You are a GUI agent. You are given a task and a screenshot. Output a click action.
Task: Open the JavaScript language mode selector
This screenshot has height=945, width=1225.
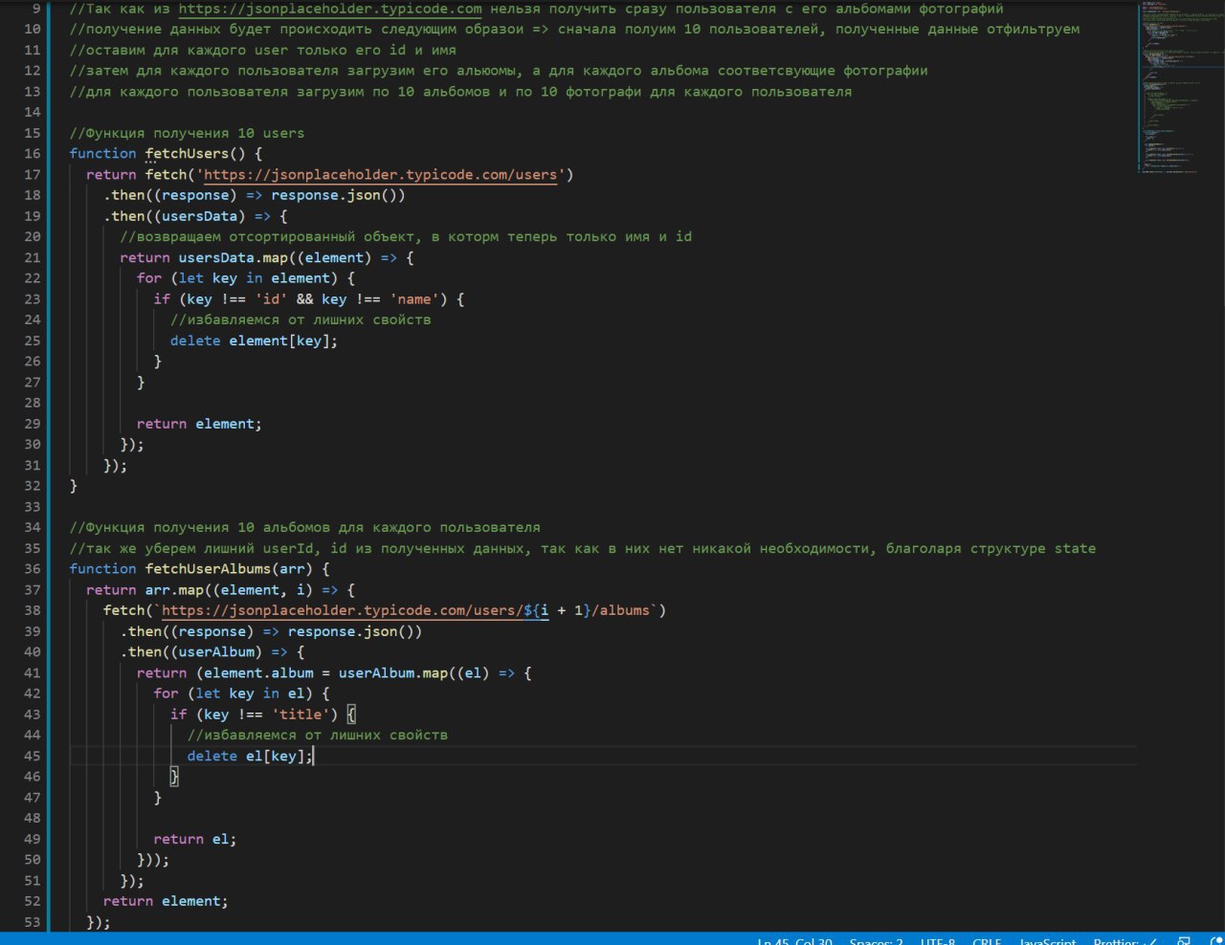pyautogui.click(x=1048, y=941)
